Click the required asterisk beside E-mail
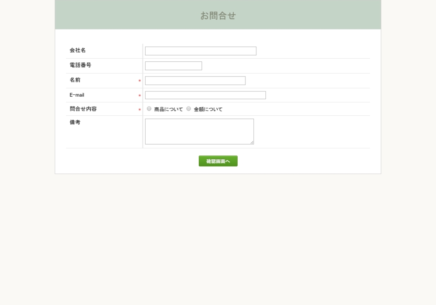 (140, 96)
